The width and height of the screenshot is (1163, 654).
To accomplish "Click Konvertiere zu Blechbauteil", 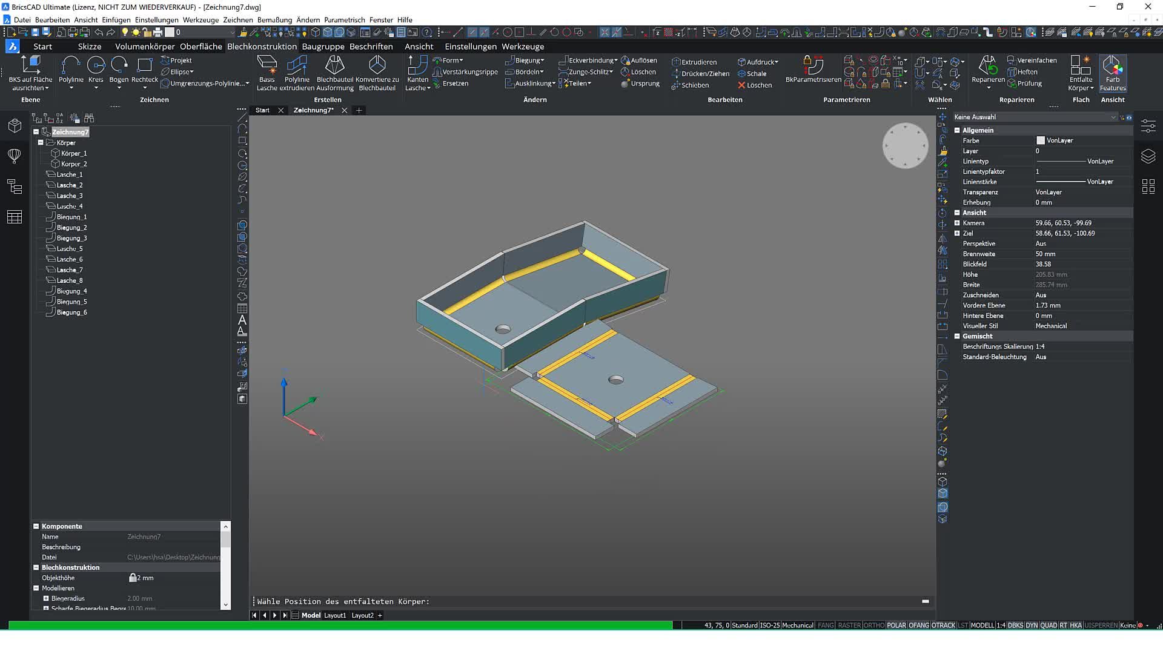I will click(377, 73).
